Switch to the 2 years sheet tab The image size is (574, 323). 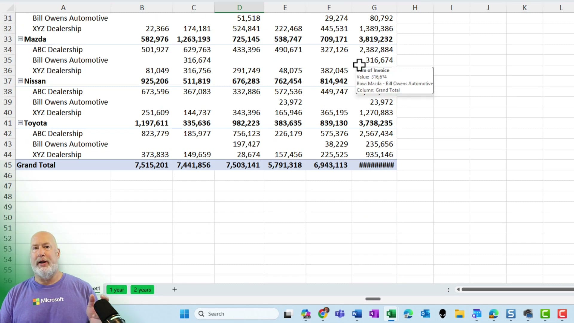click(x=142, y=290)
